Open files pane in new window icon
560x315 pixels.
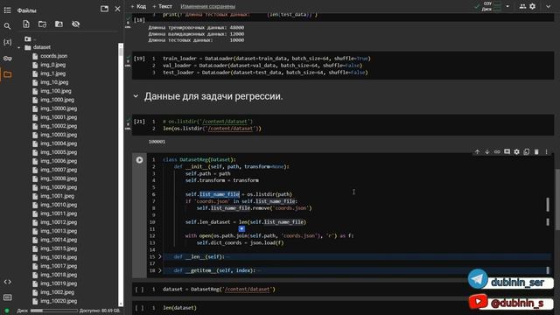click(x=104, y=9)
